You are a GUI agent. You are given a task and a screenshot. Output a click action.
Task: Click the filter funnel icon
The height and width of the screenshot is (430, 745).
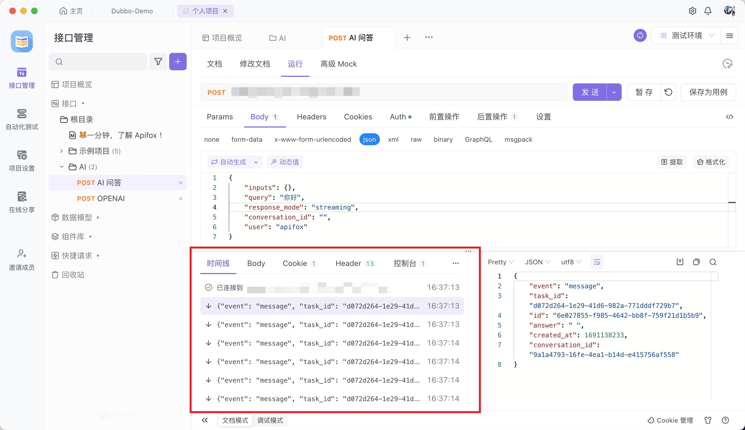pyautogui.click(x=158, y=62)
